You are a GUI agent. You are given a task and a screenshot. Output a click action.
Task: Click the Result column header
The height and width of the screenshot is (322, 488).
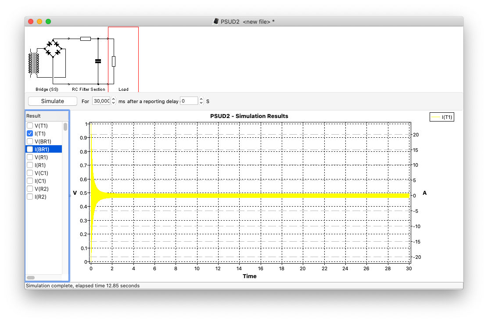(x=47, y=116)
